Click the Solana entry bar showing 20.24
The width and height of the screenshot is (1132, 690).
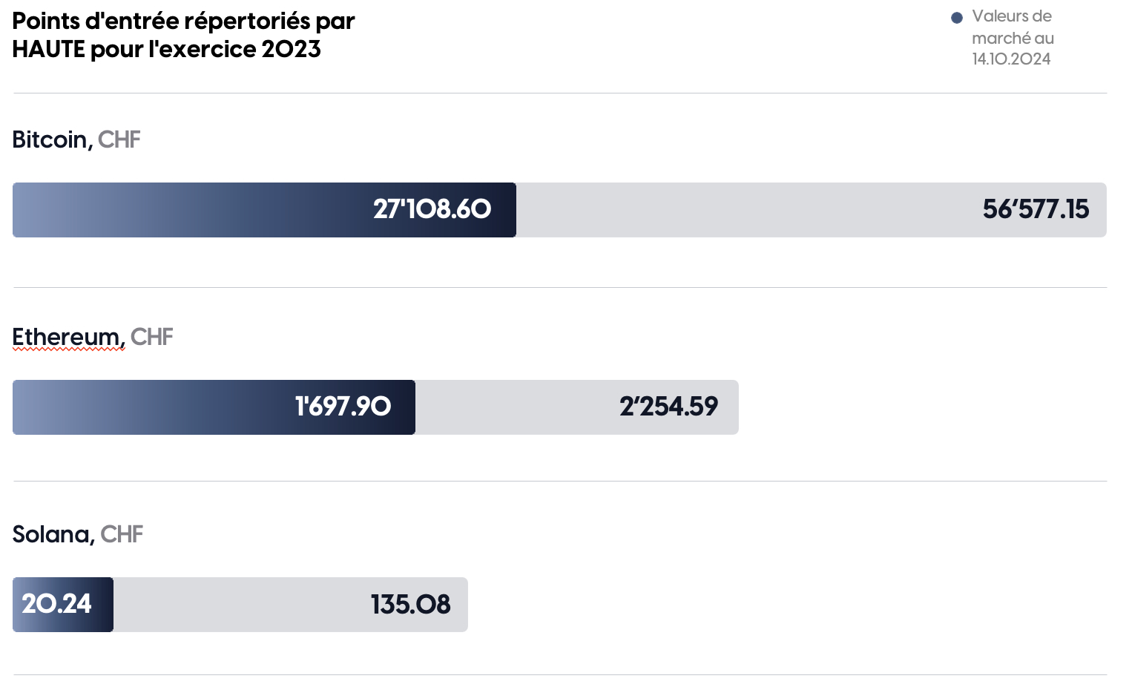(63, 605)
